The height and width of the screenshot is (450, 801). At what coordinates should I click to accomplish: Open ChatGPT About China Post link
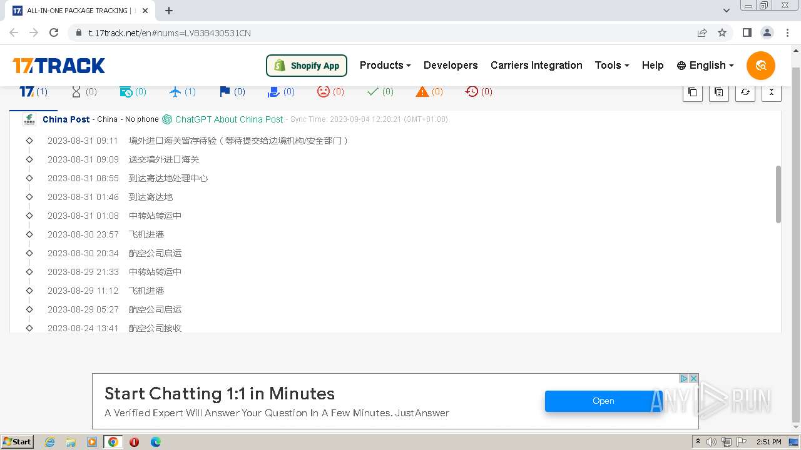coord(223,119)
